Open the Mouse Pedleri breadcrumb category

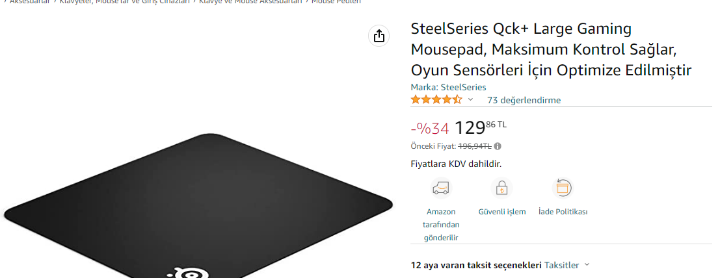336,2
